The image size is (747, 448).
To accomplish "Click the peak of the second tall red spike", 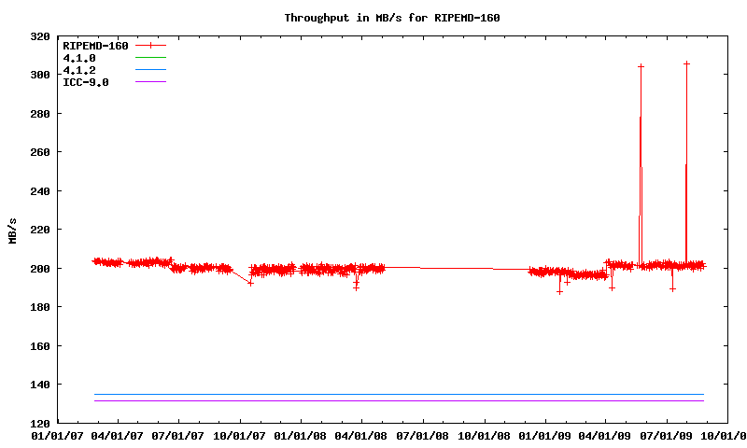I will 686,63.
